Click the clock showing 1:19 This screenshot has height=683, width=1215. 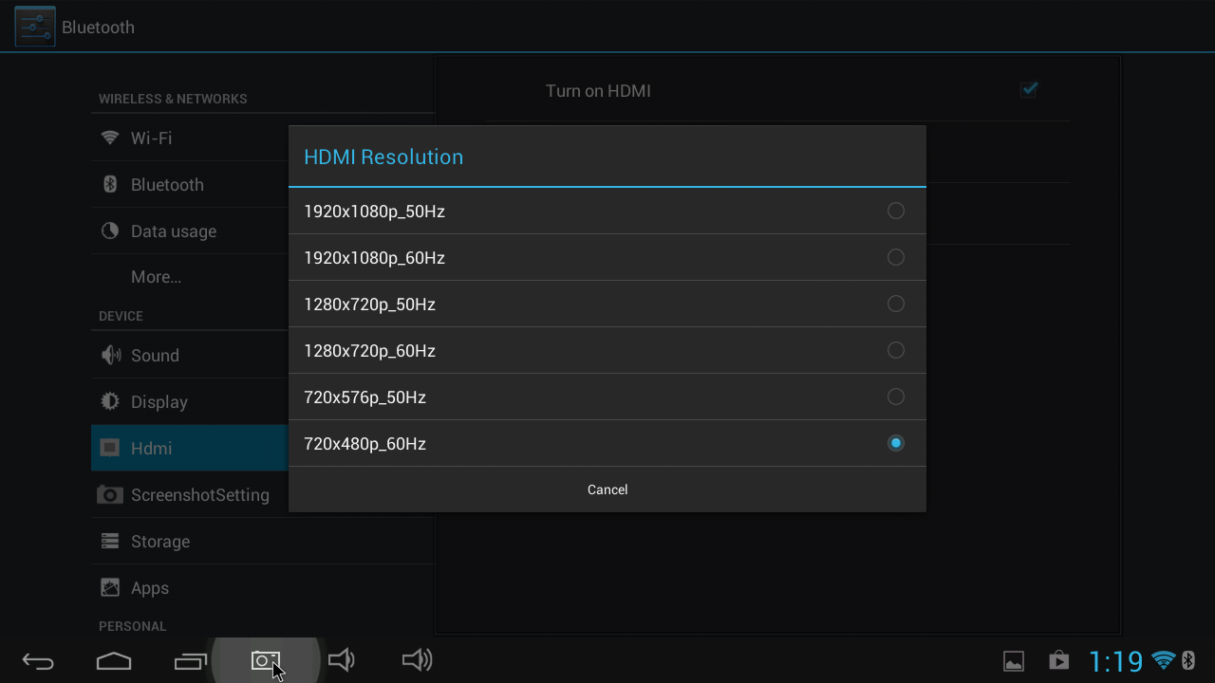(1115, 660)
